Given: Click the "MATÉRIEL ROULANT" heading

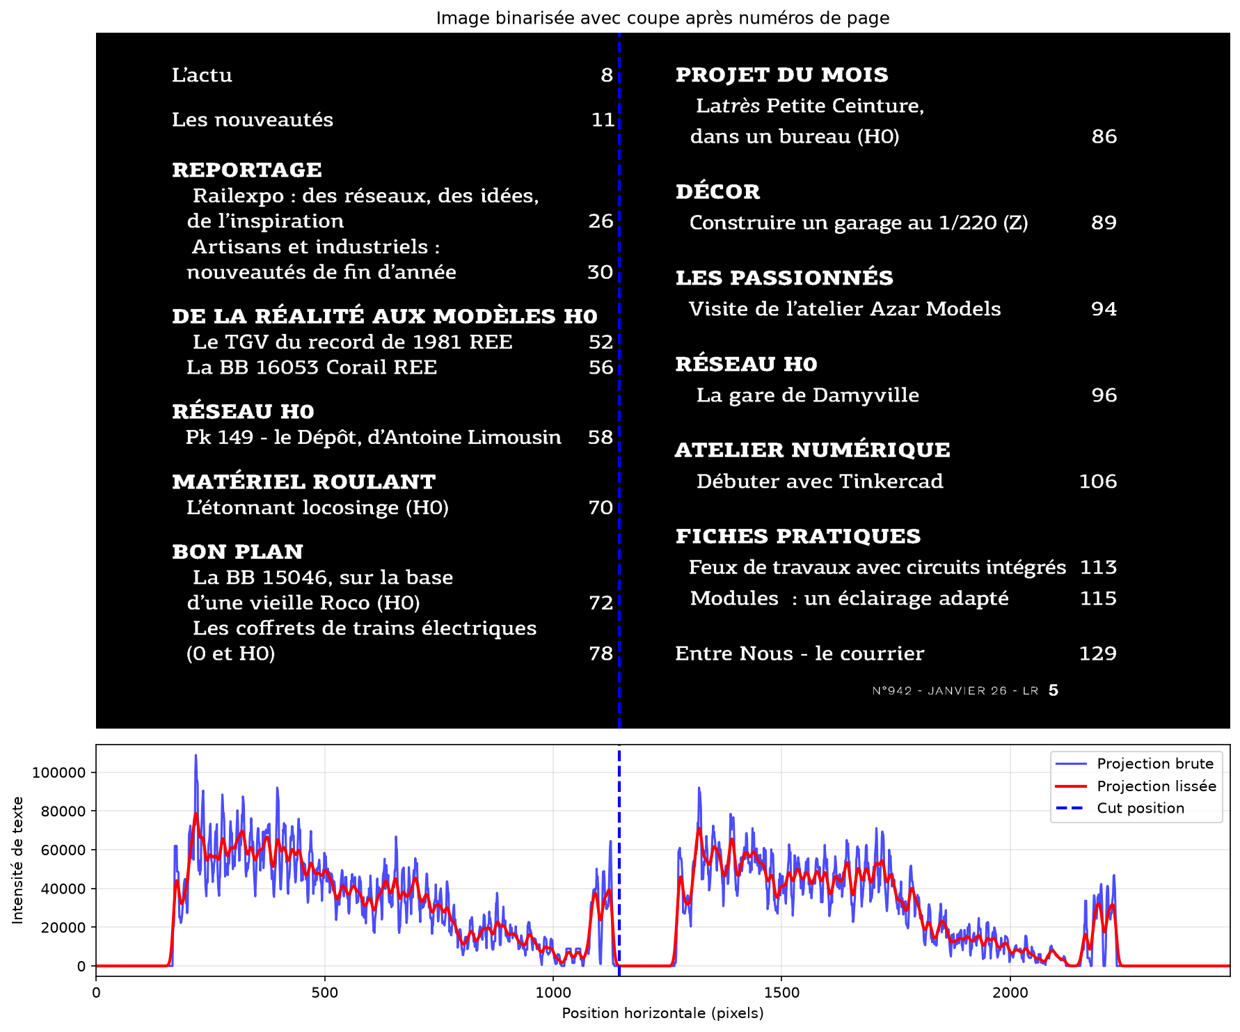Looking at the screenshot, I should 304,482.
